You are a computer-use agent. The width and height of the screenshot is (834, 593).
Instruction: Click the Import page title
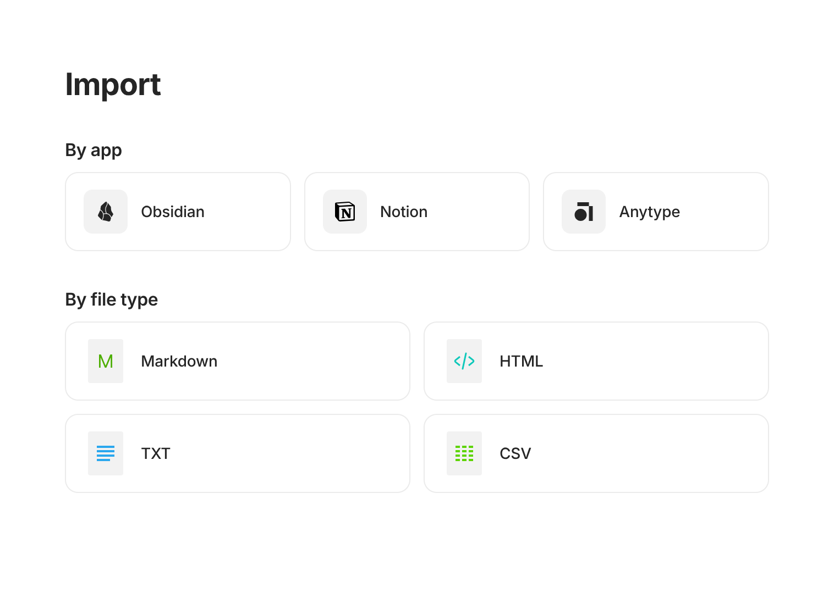tap(113, 85)
